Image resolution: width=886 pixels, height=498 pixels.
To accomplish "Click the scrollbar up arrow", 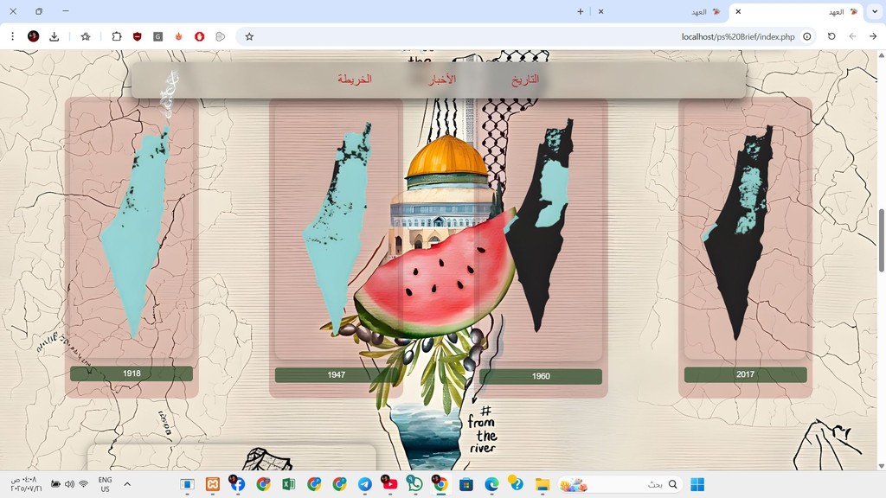I will (x=881, y=54).
